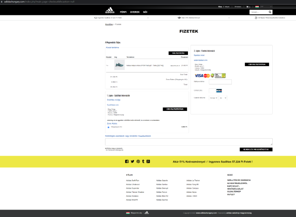Open the shopping cart icon in top bar
Screen dimensions: 296x217
click(x=248, y=7)
